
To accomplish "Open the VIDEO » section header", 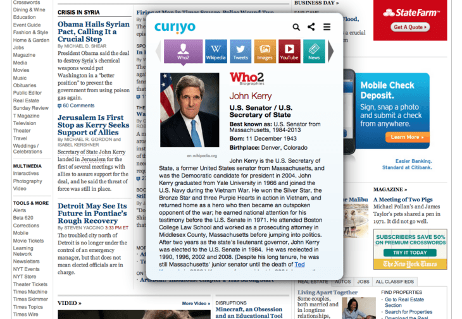I will (x=69, y=303).
